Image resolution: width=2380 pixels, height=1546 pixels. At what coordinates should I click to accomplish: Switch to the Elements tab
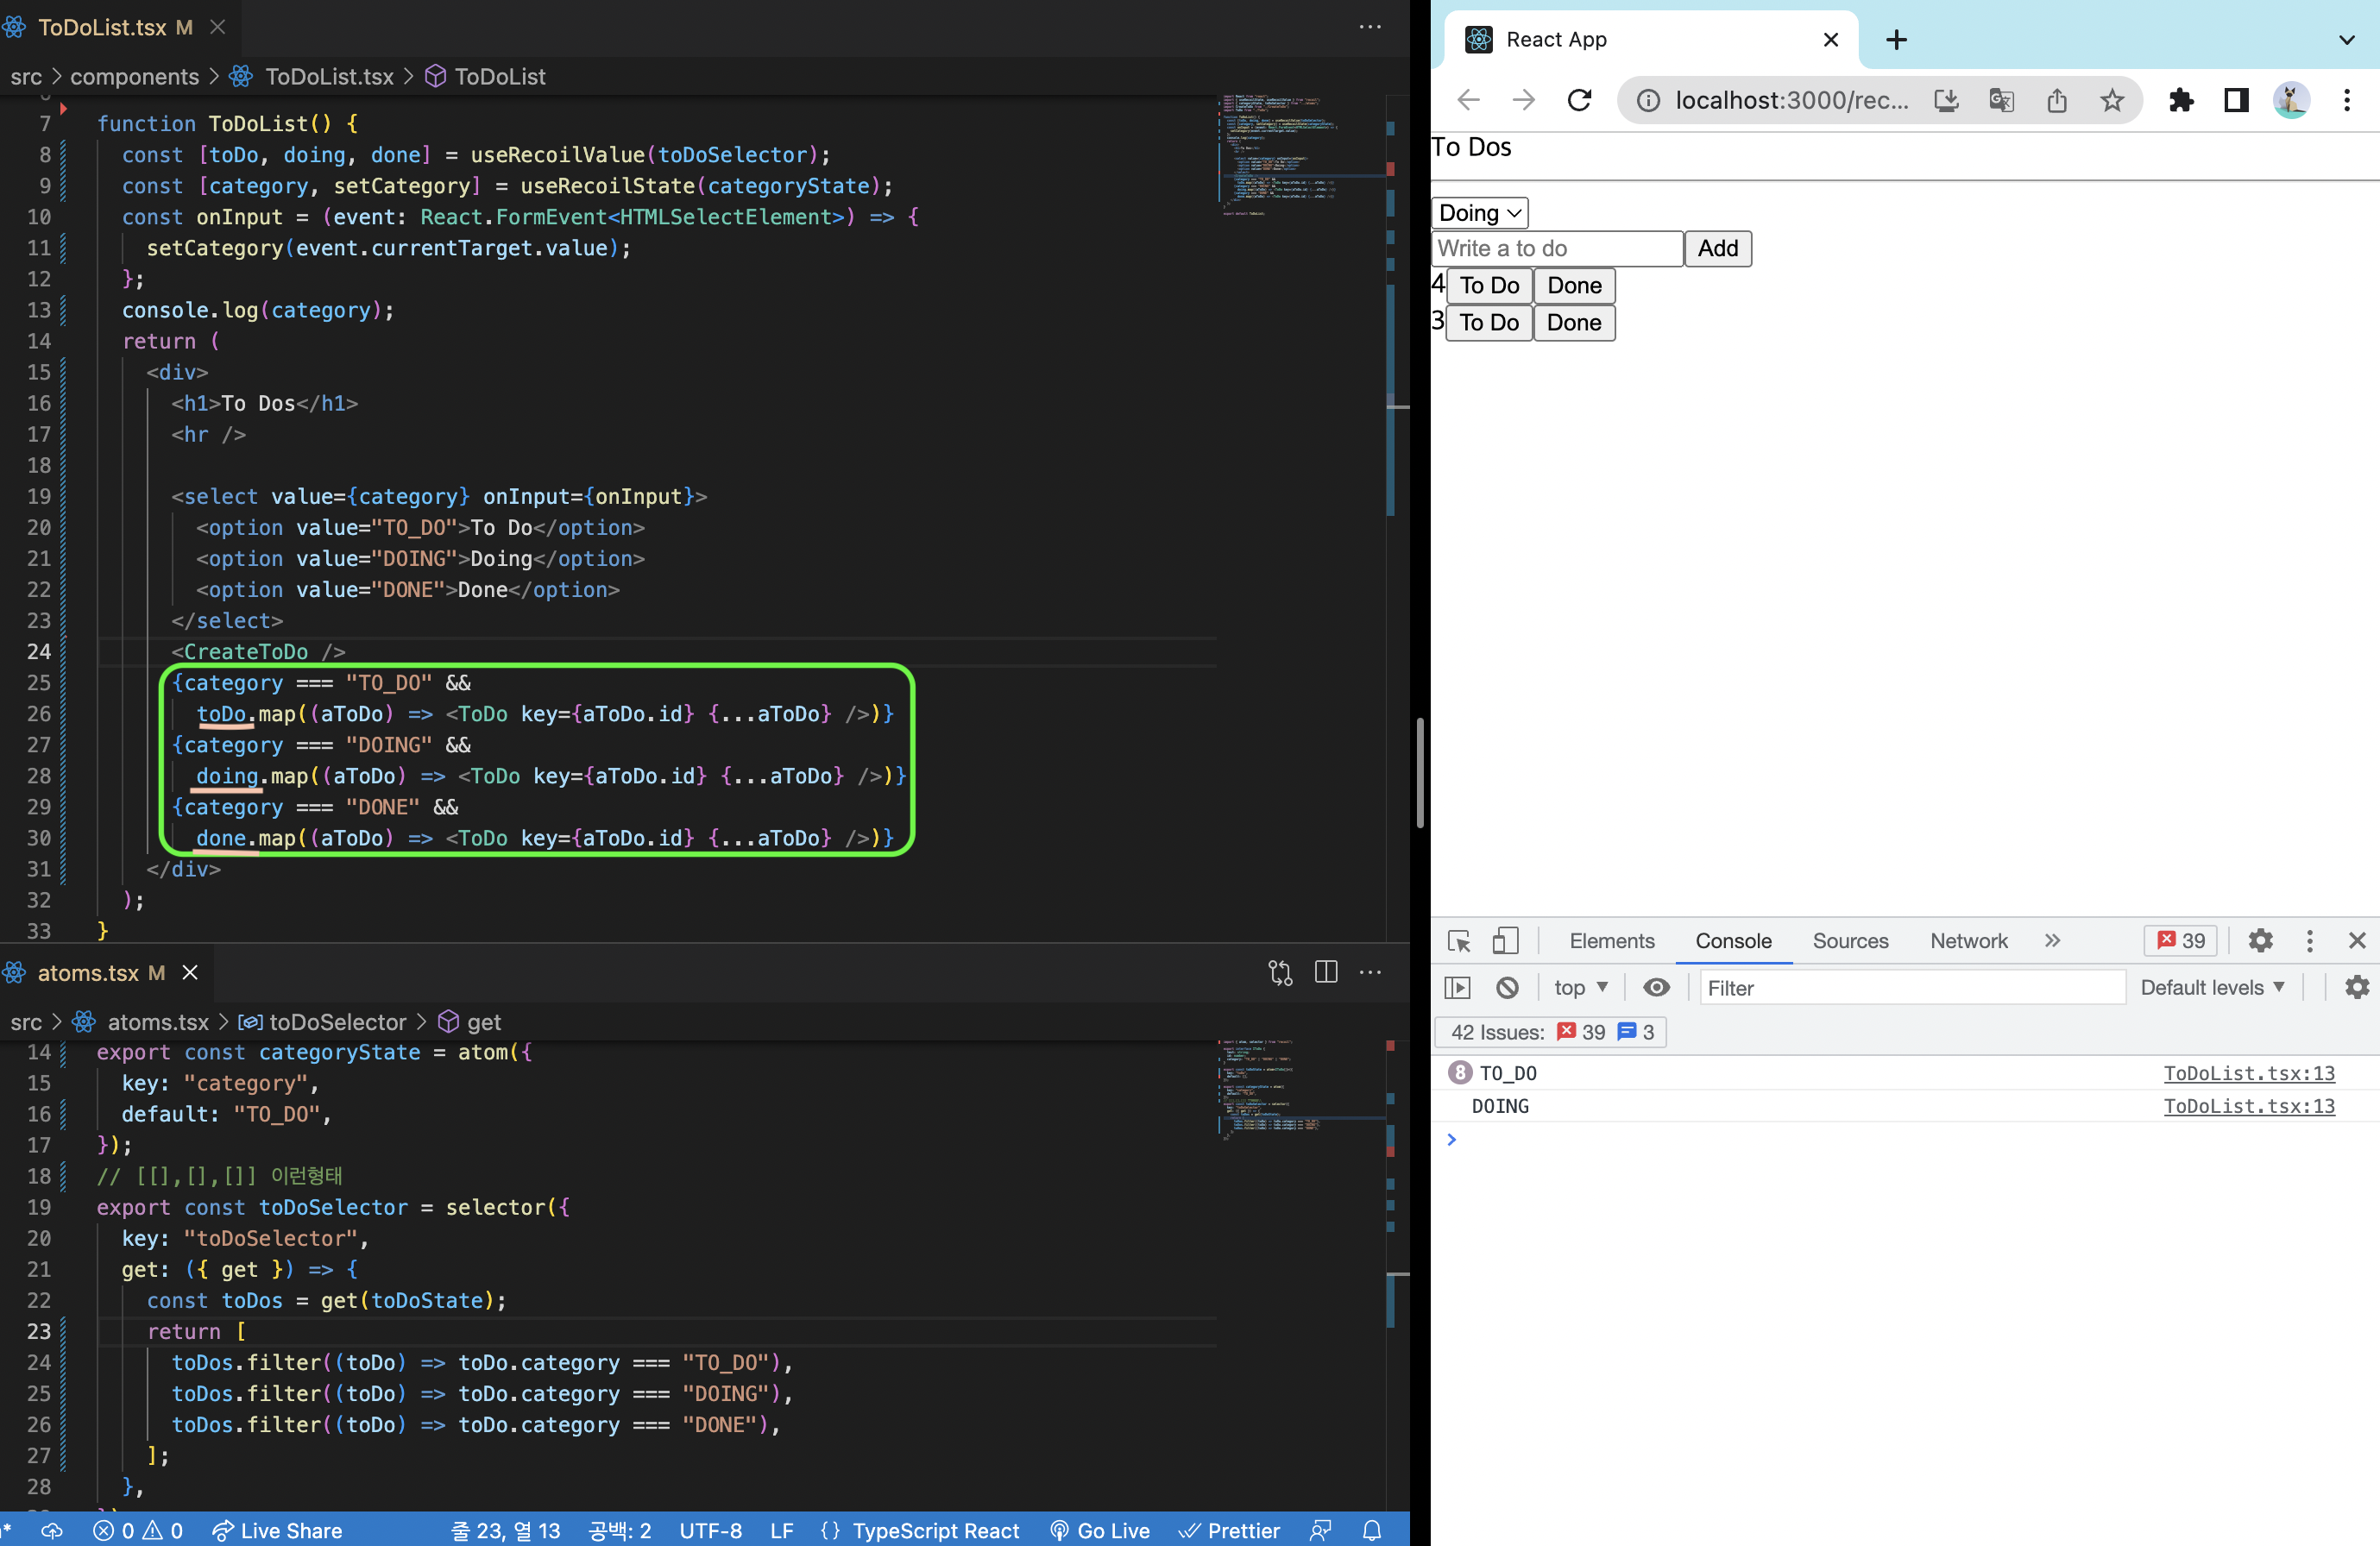(x=1611, y=941)
